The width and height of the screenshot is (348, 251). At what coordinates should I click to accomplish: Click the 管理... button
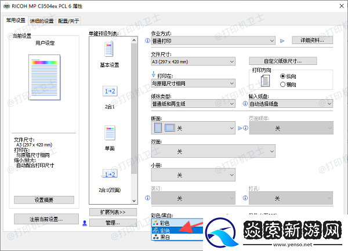click(113, 223)
